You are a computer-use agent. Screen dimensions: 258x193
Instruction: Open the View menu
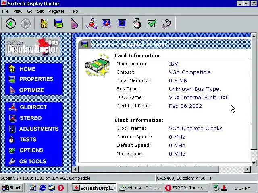pyautogui.click(x=18, y=11)
